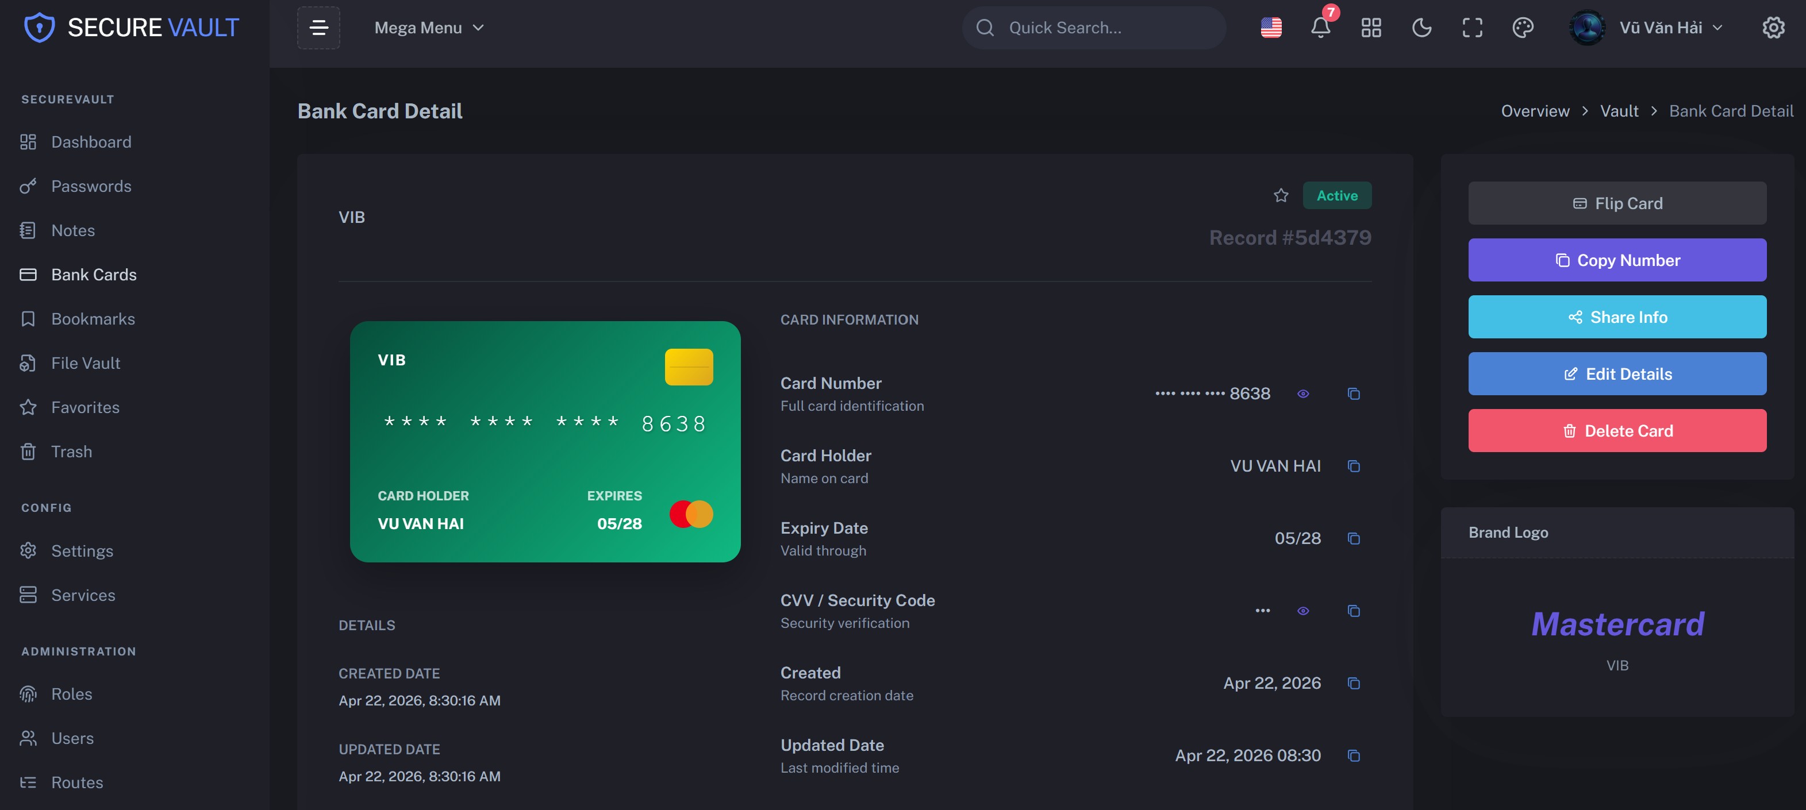
Task: Reveal the full card number eye icon
Action: [x=1302, y=394]
